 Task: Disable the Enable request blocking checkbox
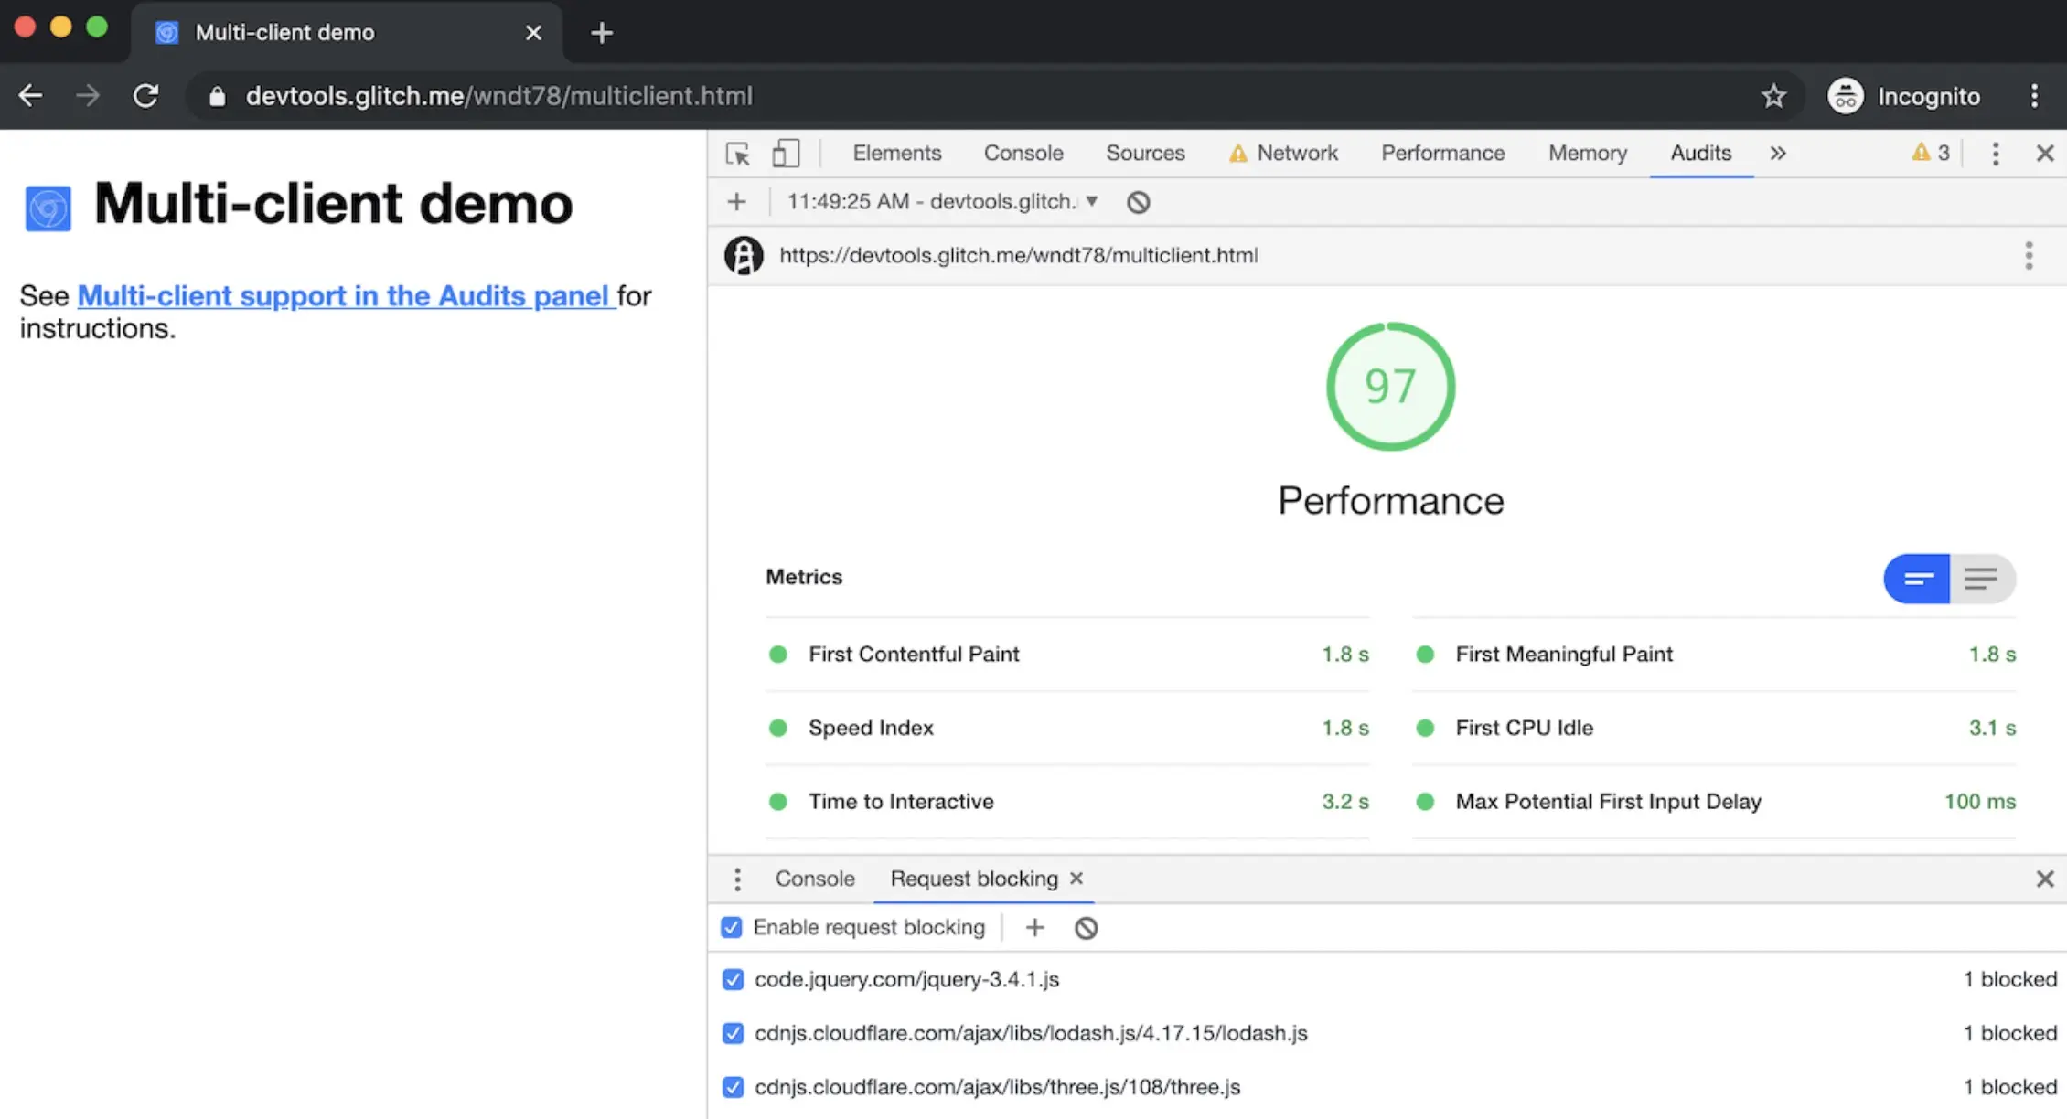click(x=732, y=928)
